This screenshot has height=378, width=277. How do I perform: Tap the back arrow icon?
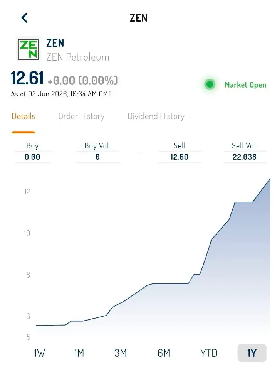point(25,18)
